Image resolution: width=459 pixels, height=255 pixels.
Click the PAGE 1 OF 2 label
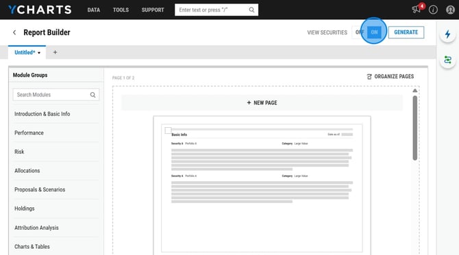[x=123, y=78]
